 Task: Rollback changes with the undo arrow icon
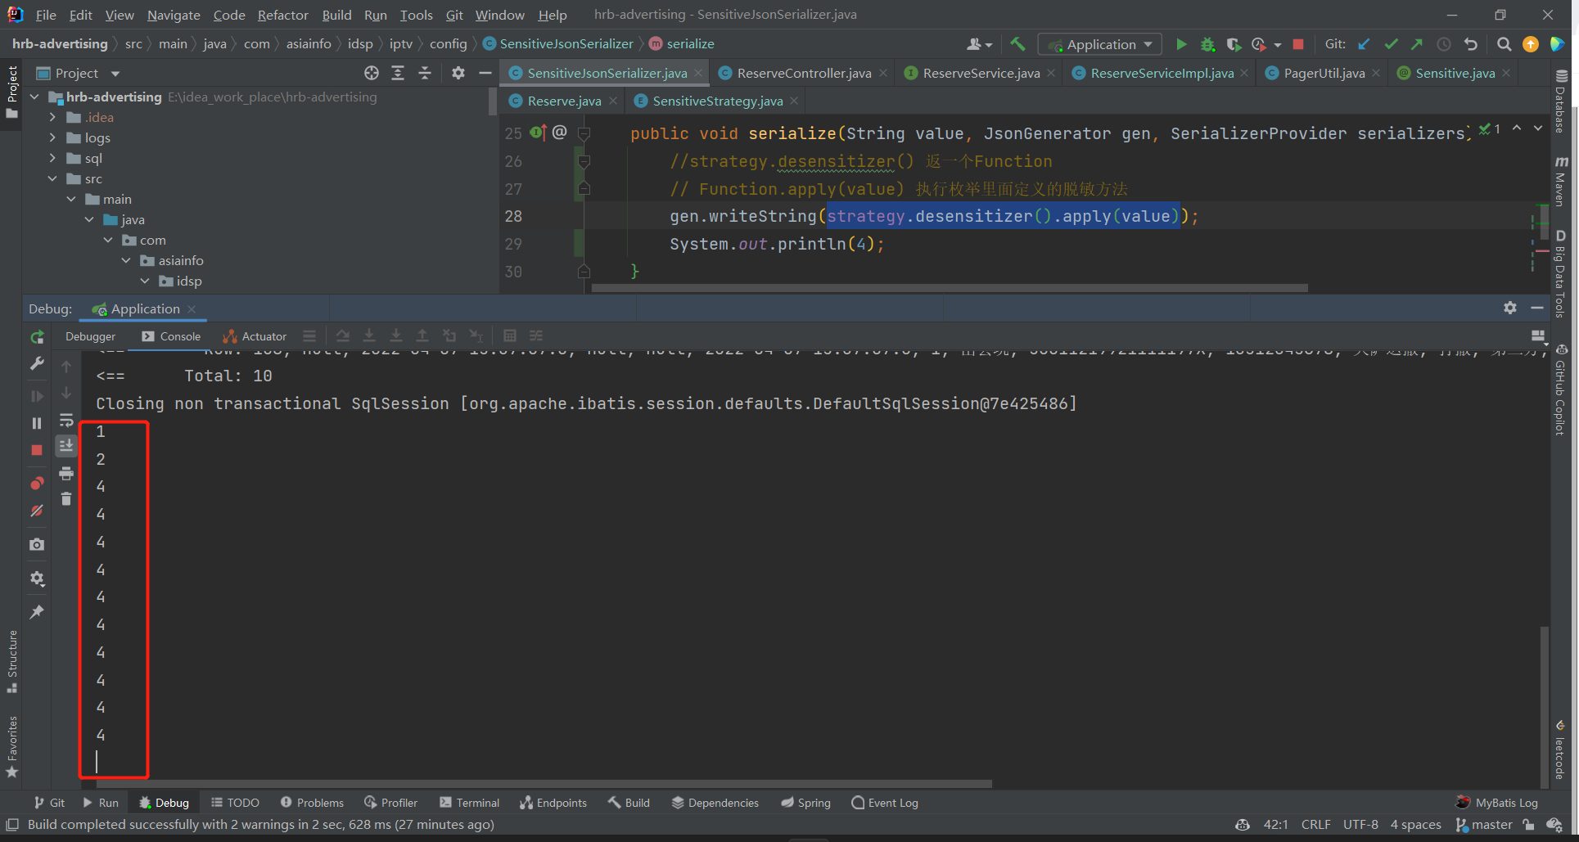(1471, 44)
